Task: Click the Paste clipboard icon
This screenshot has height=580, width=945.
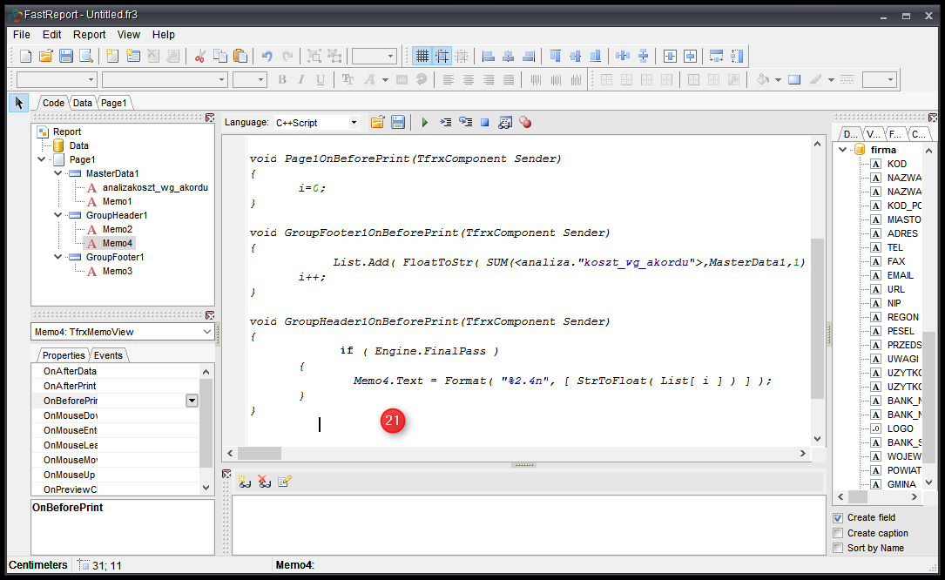Action: click(240, 57)
